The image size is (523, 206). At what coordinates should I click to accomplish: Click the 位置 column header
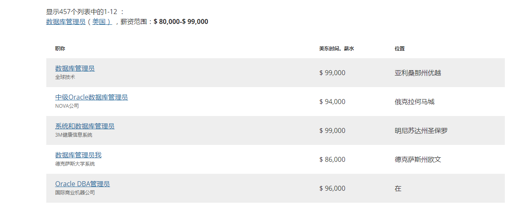pos(399,49)
